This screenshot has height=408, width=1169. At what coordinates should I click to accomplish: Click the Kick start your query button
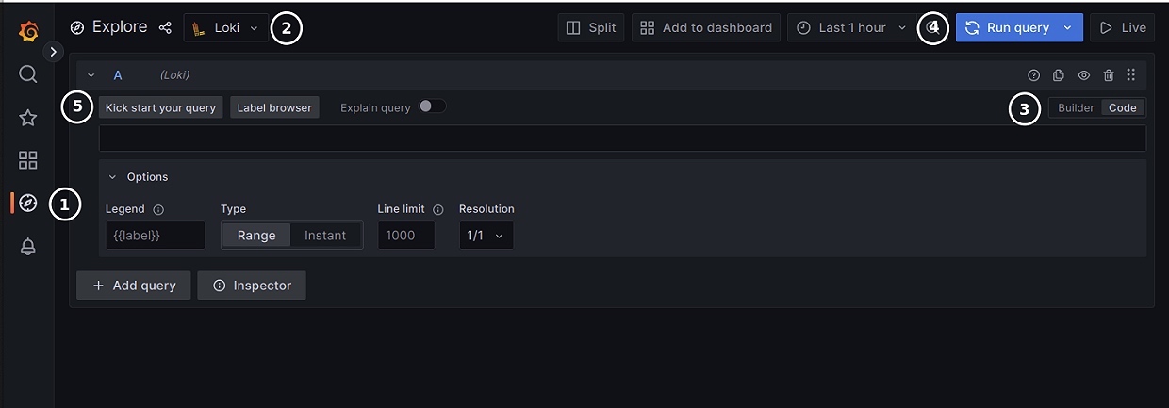click(160, 108)
